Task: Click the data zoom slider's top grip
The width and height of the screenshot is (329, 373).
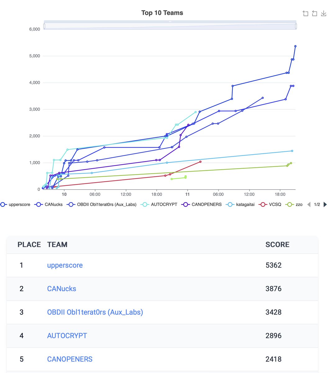Action: coord(170,21)
